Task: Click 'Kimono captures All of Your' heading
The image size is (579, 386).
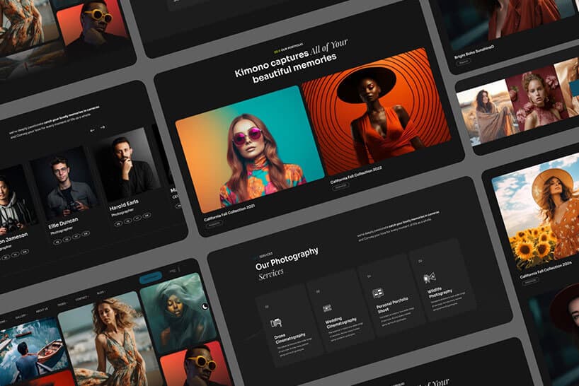Action: coord(292,59)
